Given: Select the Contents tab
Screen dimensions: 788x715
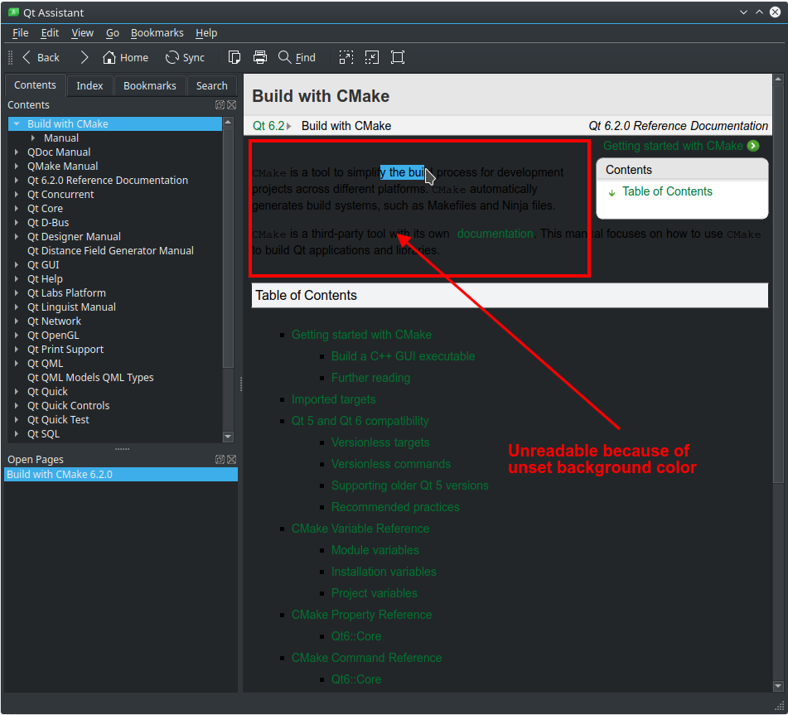Looking at the screenshot, I should [x=35, y=85].
